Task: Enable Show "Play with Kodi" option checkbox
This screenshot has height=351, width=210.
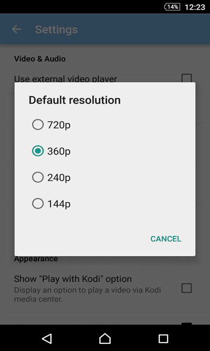Action: (x=186, y=288)
